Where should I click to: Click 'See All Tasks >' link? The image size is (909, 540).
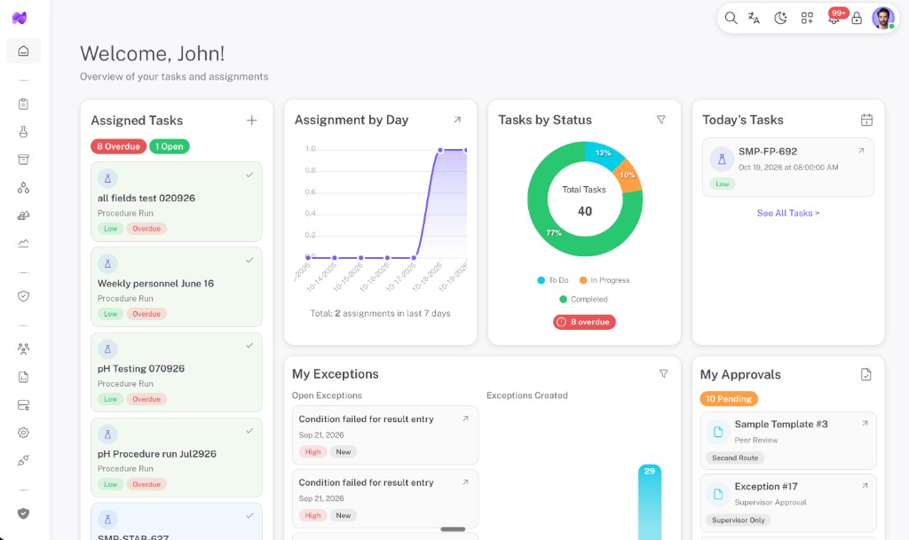[788, 213]
